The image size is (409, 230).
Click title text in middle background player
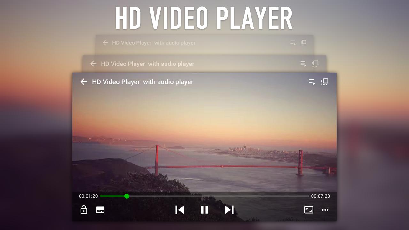148,64
